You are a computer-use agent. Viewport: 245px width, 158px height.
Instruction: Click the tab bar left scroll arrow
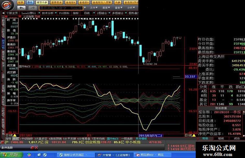click(3, 13)
